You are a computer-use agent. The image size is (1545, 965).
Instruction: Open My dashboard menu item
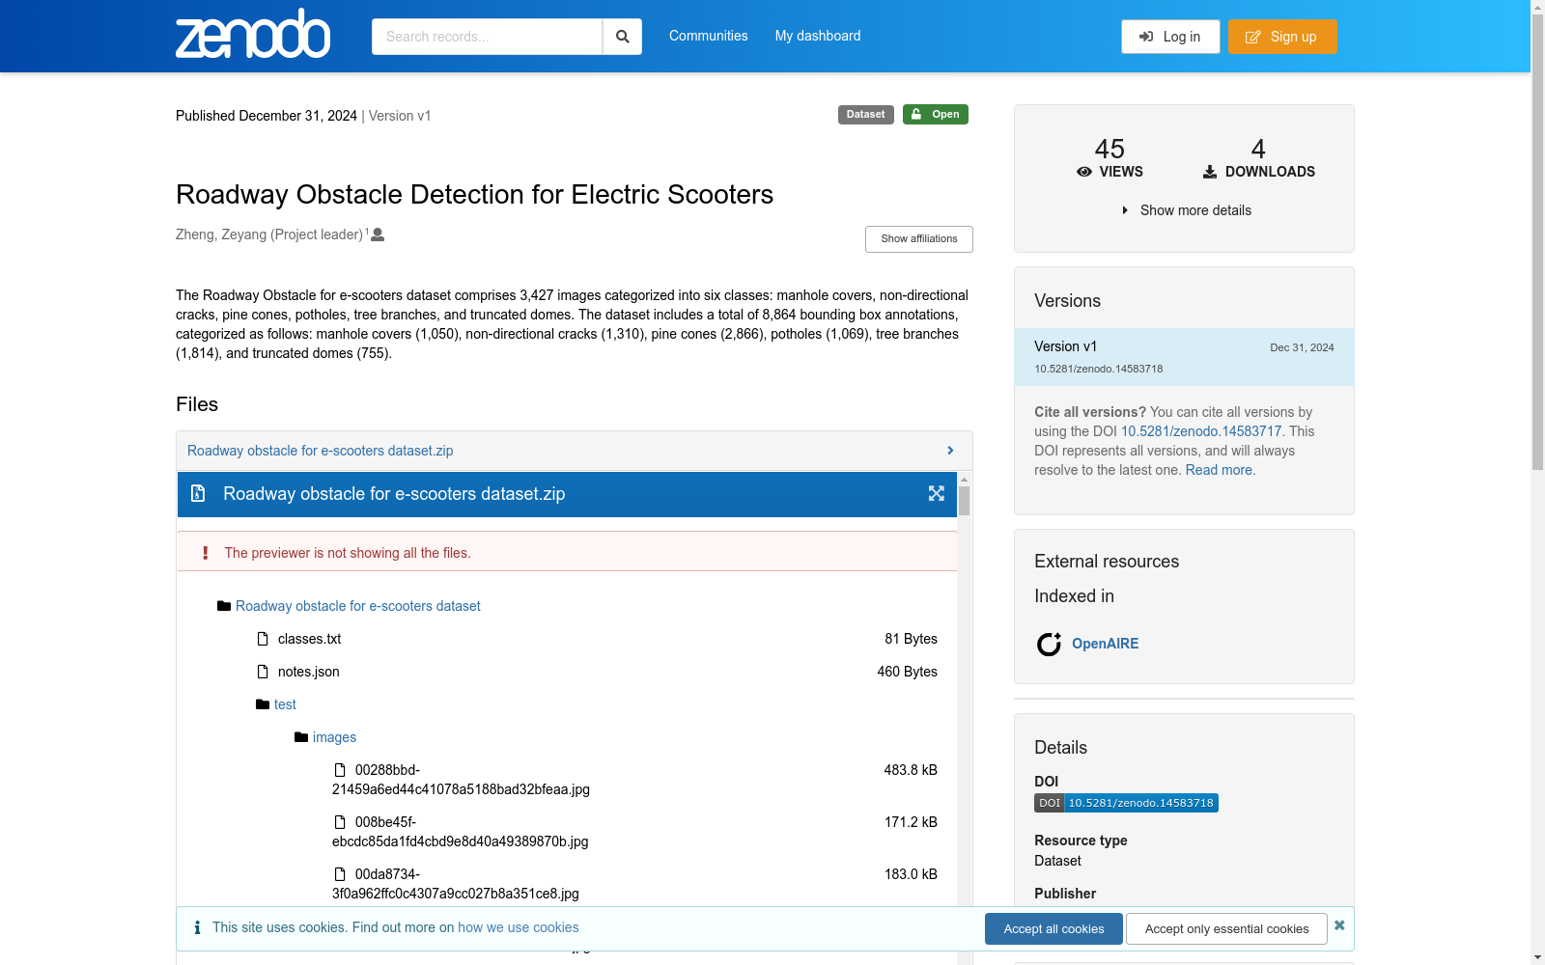point(818,36)
